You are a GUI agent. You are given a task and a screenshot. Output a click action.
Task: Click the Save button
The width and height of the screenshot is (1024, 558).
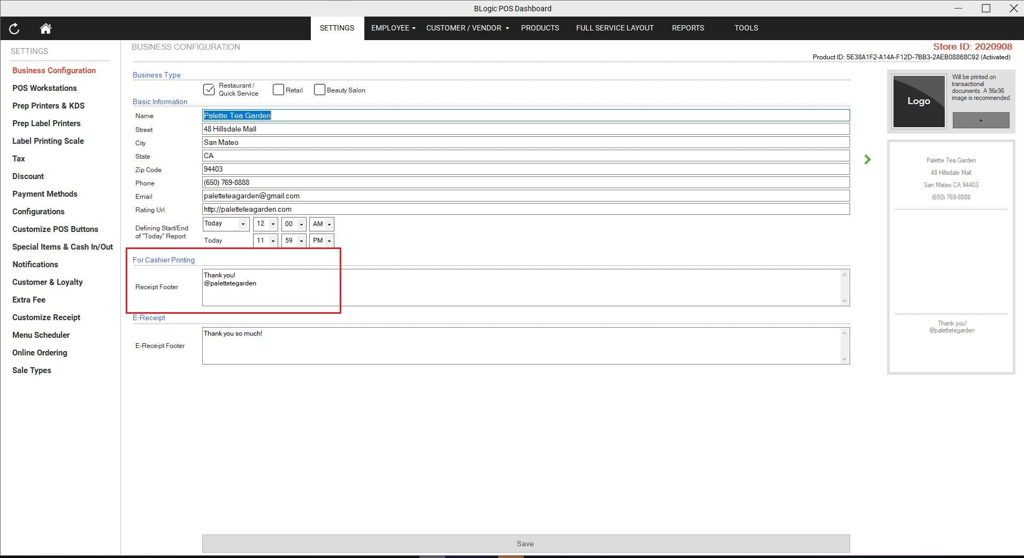[525, 544]
